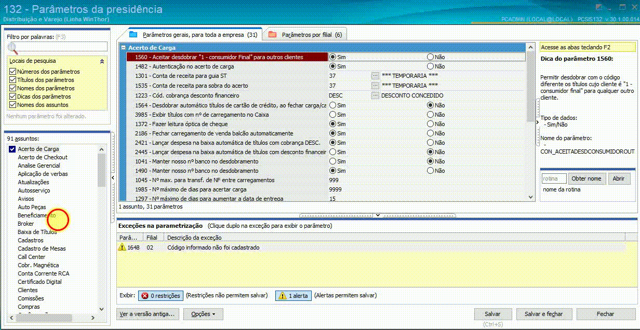This screenshot has height=330, width=640.
Task: Switch to Parâmetros por filial tab
Action: tap(305, 35)
